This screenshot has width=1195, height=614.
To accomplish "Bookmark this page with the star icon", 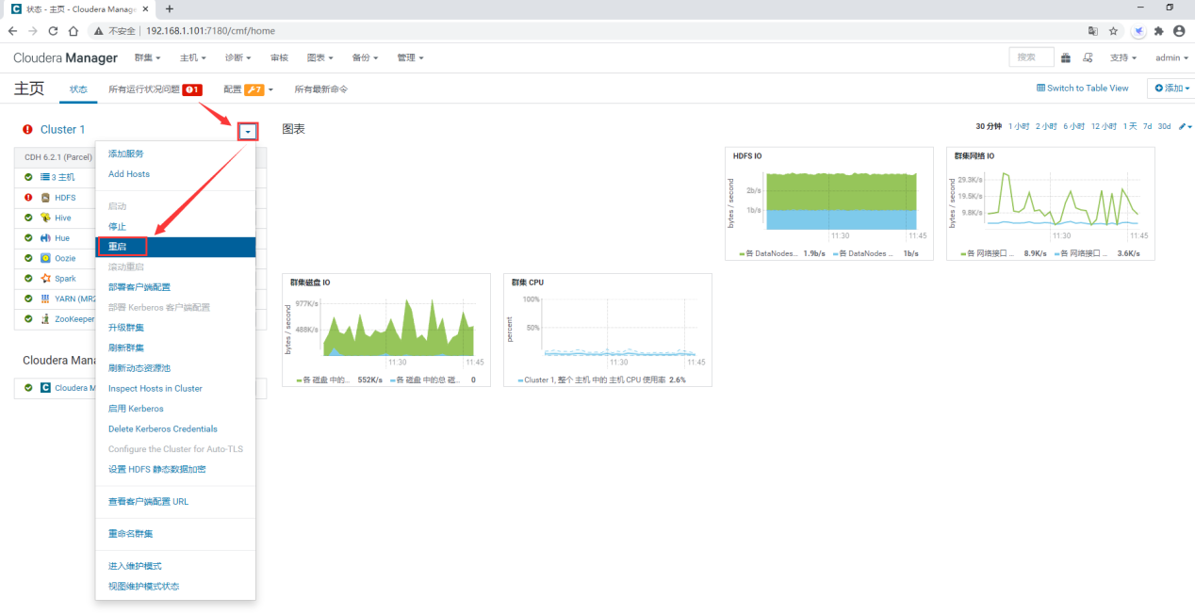I will 1114,31.
